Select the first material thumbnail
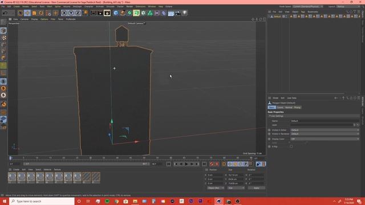 [12, 177]
